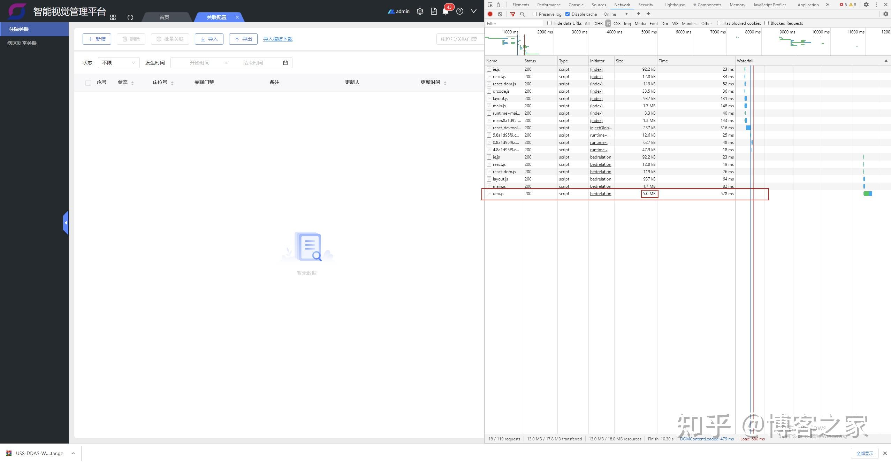This screenshot has height=462, width=891.
Task: Click the refresh circle icon in header
Action: point(130,17)
